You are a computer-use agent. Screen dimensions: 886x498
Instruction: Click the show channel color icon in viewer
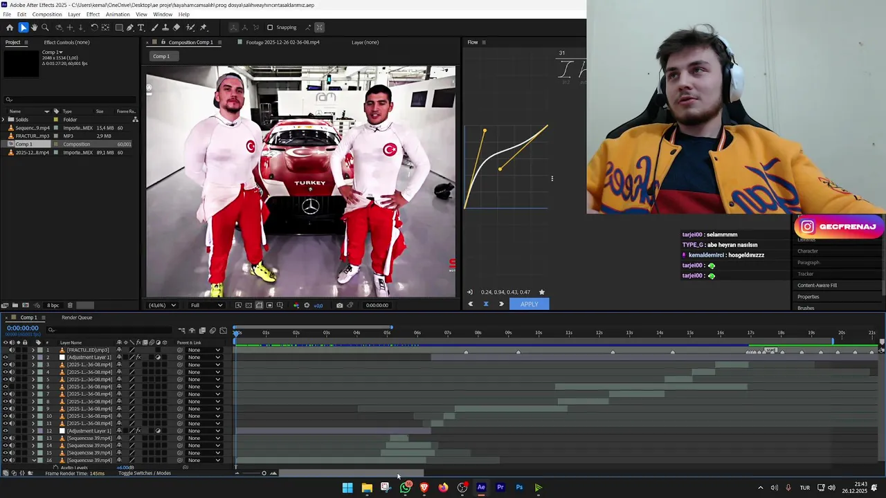pos(296,305)
